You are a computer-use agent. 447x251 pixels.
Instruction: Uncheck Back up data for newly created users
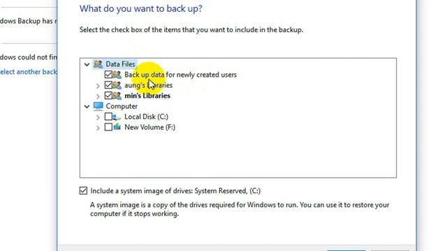108,75
